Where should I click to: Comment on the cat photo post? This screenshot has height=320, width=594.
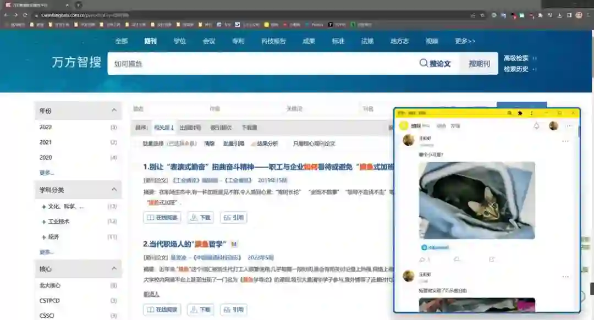click(x=457, y=260)
